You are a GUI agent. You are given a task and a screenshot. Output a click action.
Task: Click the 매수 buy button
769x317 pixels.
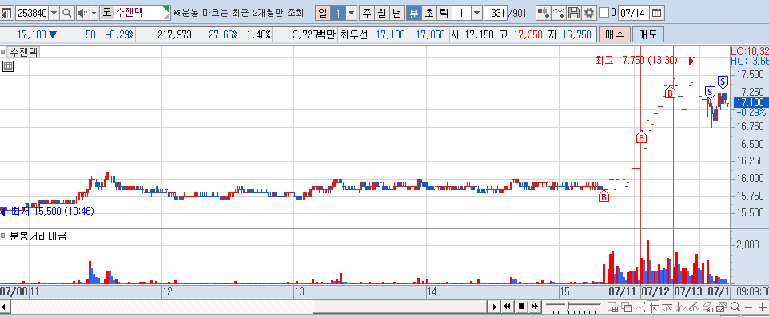[615, 34]
